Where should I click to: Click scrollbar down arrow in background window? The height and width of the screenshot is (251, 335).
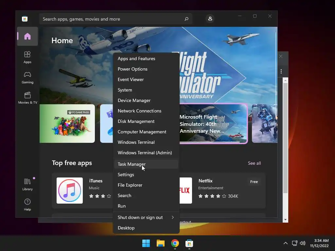pyautogui.click(x=285, y=220)
